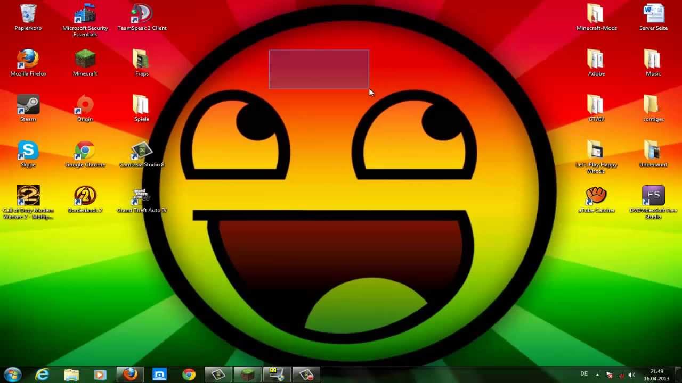The height and width of the screenshot is (383, 682).
Task: Open the DE language selector in tray
Action: click(x=584, y=374)
